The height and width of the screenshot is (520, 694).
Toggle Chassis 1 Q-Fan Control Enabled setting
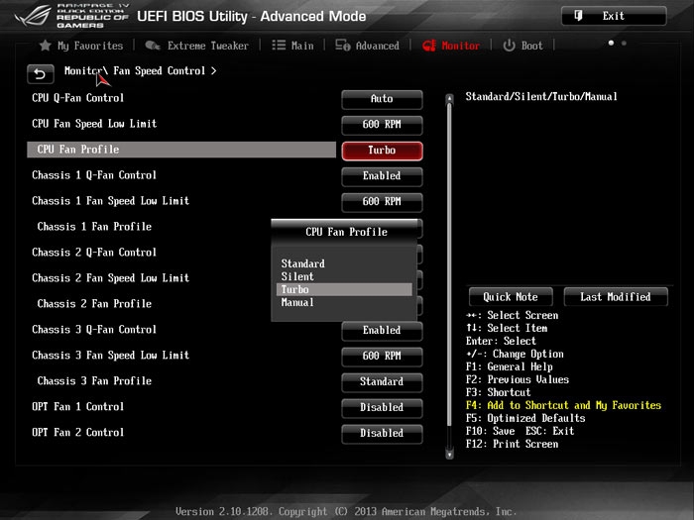point(382,176)
